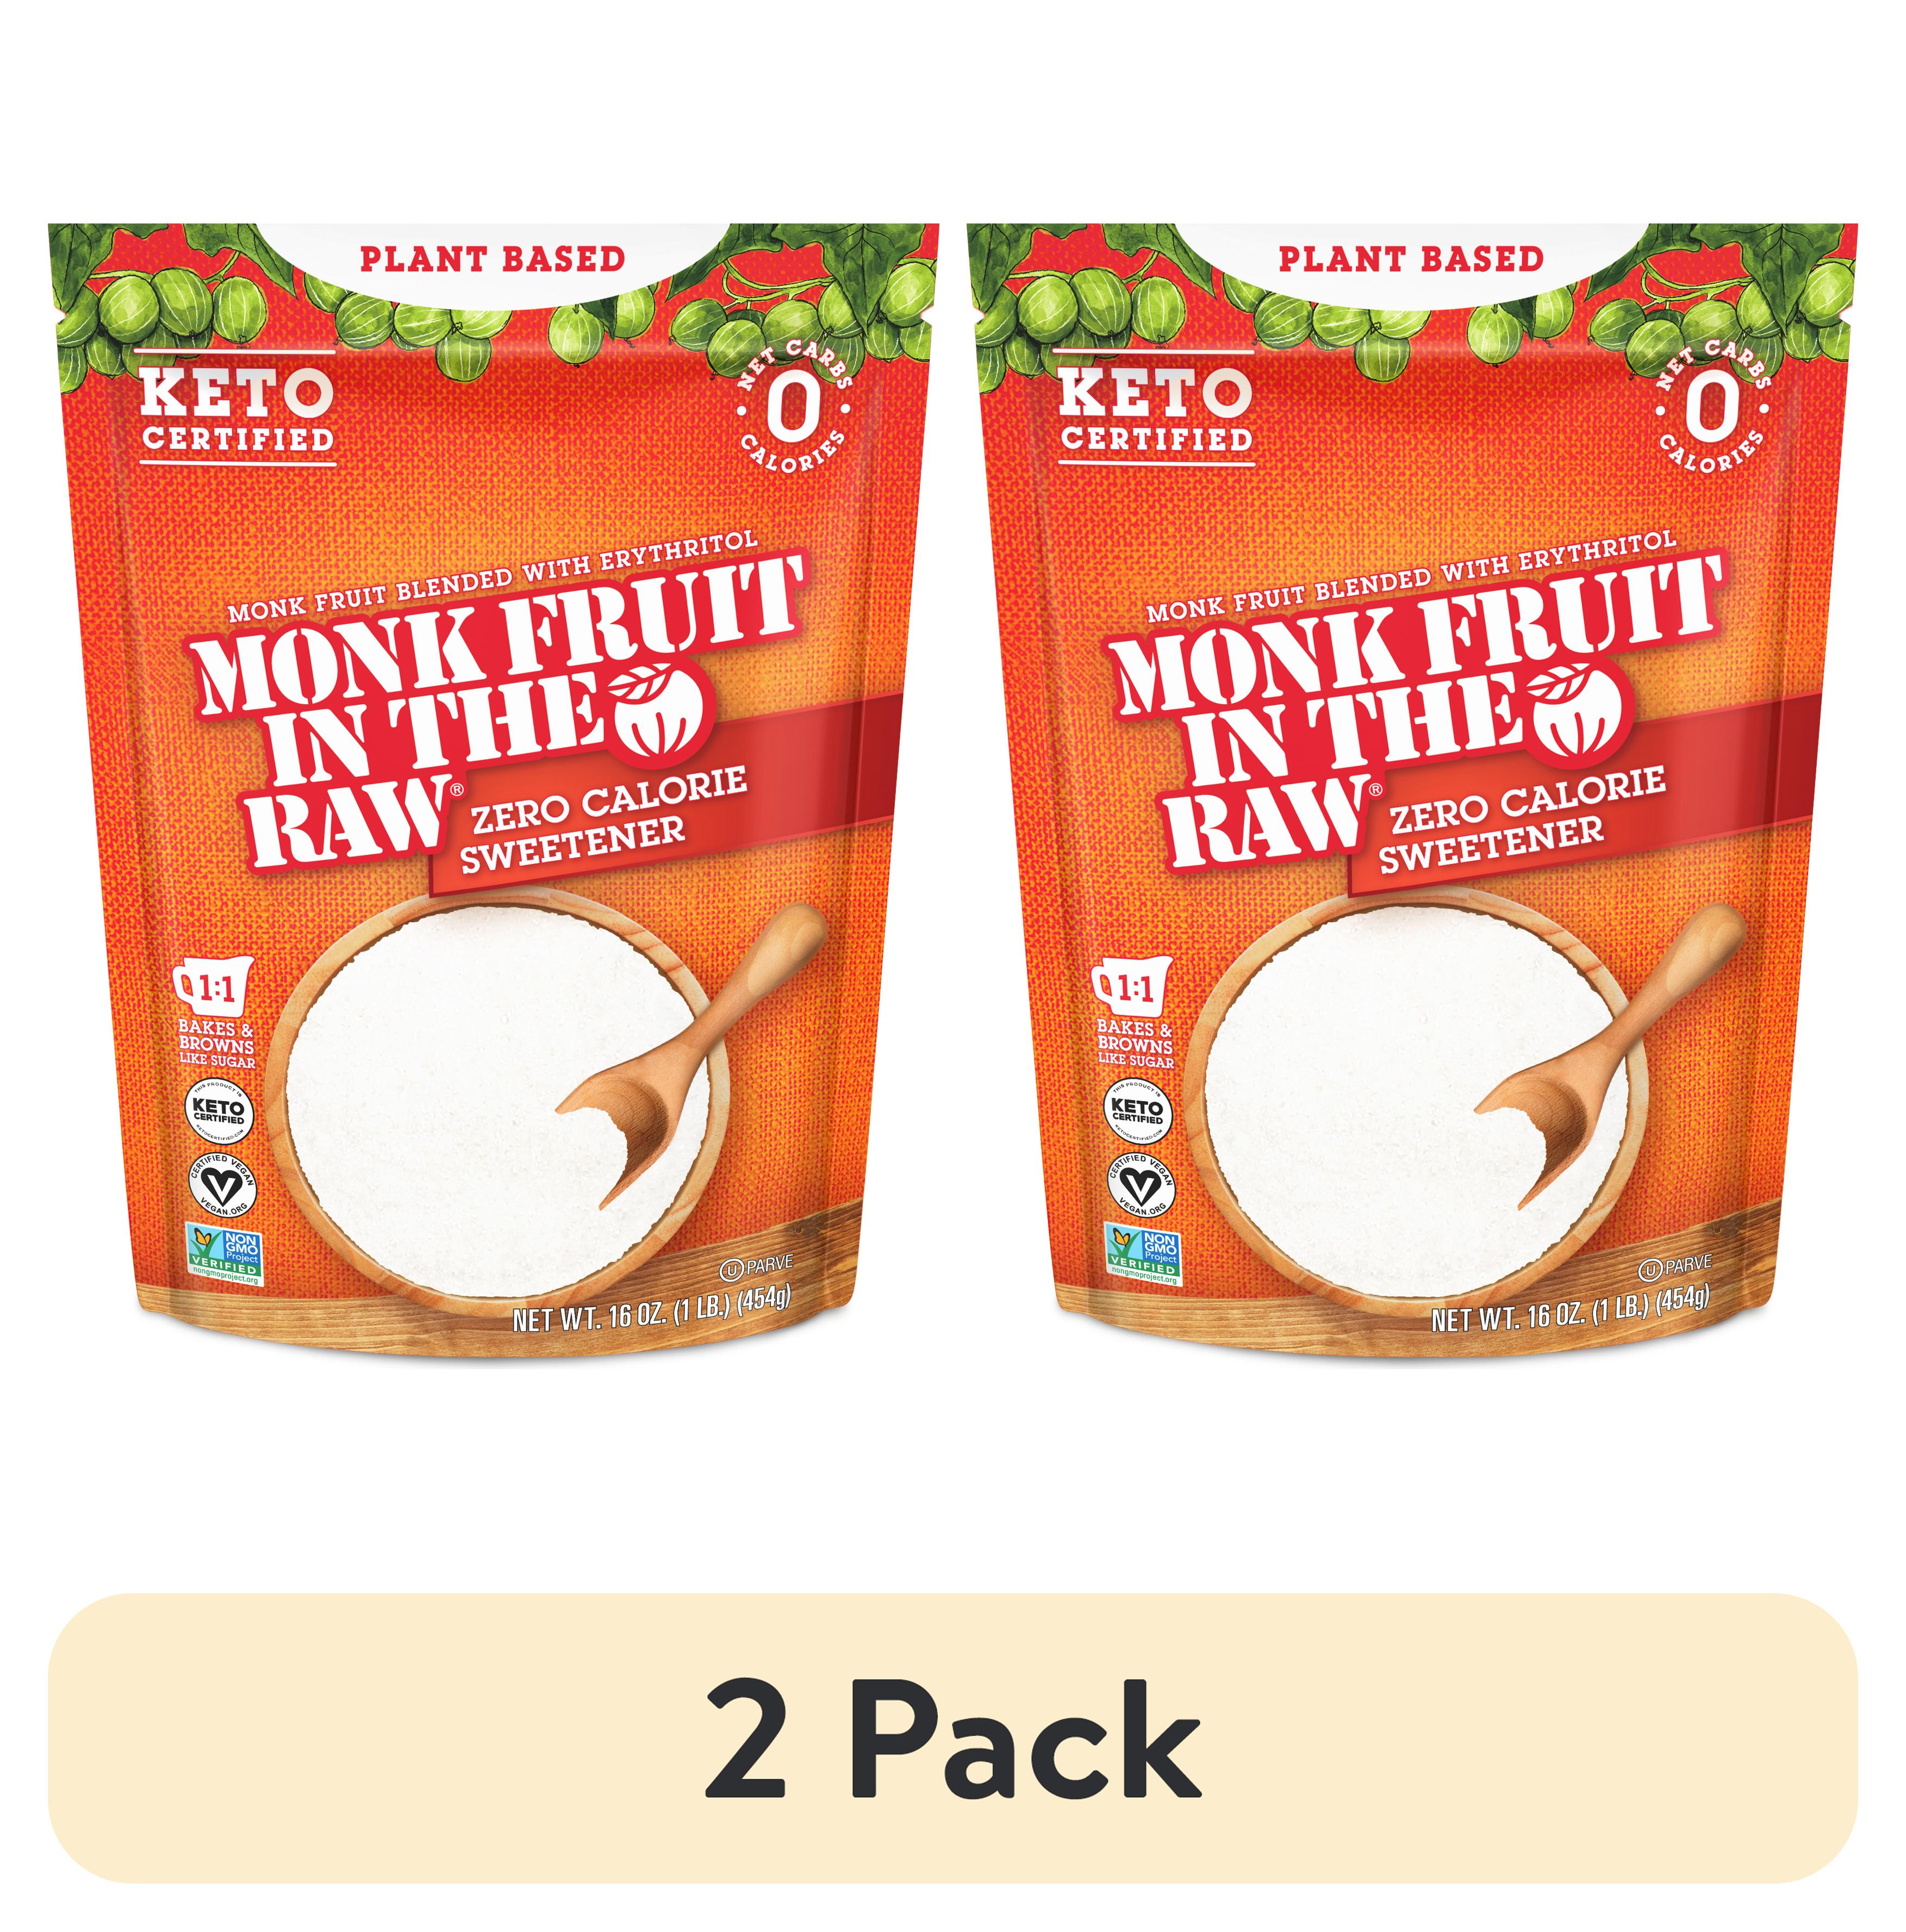Click Plant Based text on left bag
1906x1932 pixels.
coord(492,259)
